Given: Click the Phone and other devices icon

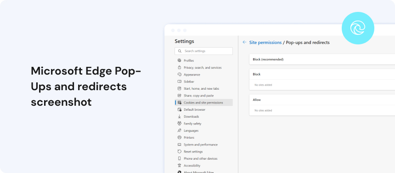Looking at the screenshot, I should (180, 158).
